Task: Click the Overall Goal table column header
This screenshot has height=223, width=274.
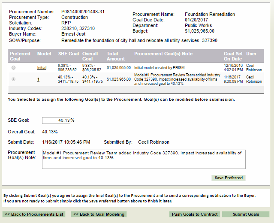Action: coord(90,56)
